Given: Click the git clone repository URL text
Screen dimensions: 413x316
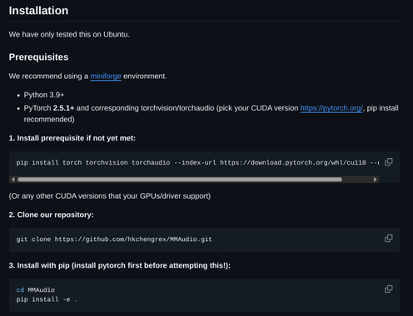Looking at the screenshot, I should tap(133, 239).
